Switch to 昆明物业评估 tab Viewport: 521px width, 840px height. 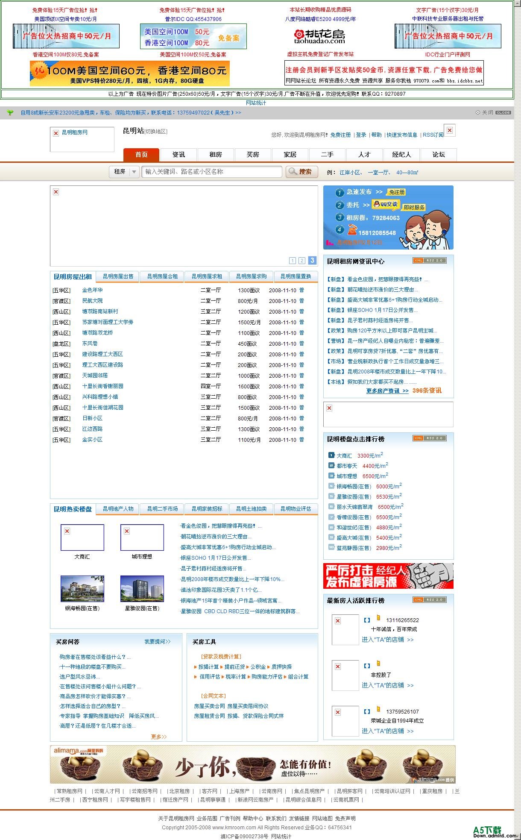(x=296, y=509)
